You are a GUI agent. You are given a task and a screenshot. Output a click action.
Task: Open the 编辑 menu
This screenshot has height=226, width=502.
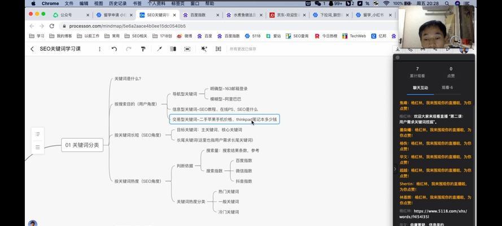[84, 3]
